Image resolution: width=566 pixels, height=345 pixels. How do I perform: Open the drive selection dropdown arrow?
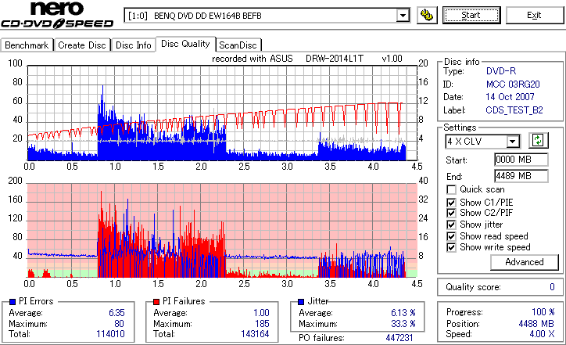403,16
